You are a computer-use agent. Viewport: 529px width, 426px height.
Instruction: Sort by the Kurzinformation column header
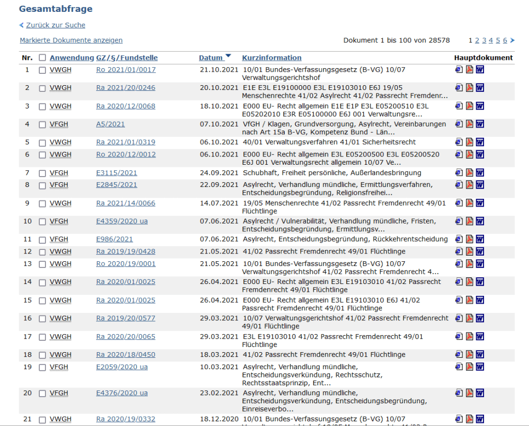(272, 58)
